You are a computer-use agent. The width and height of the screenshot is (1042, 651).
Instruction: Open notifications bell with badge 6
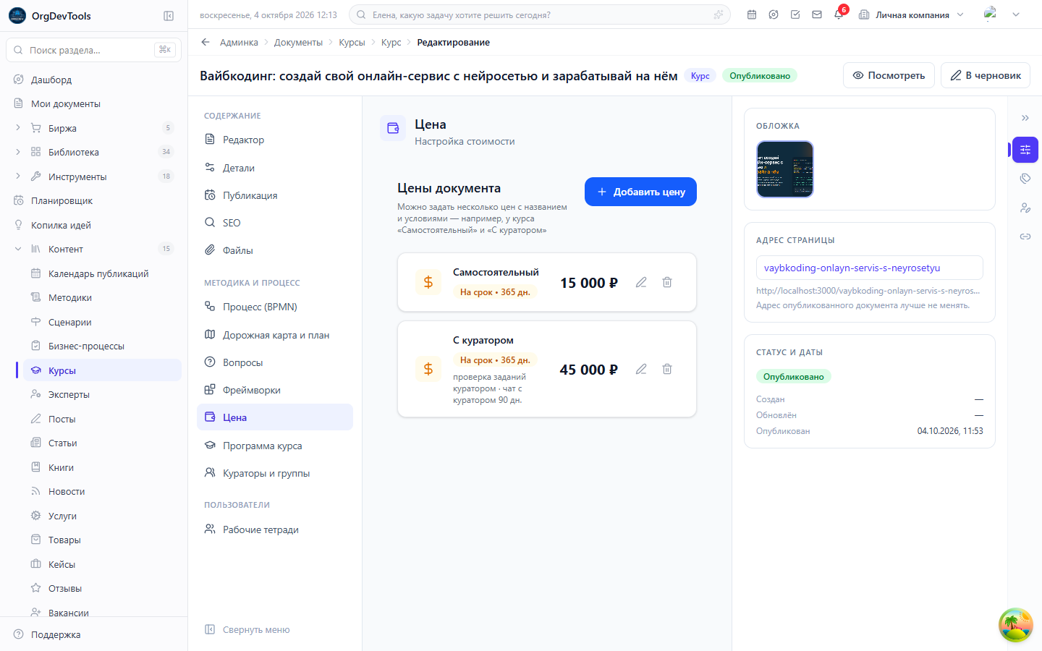(x=839, y=14)
